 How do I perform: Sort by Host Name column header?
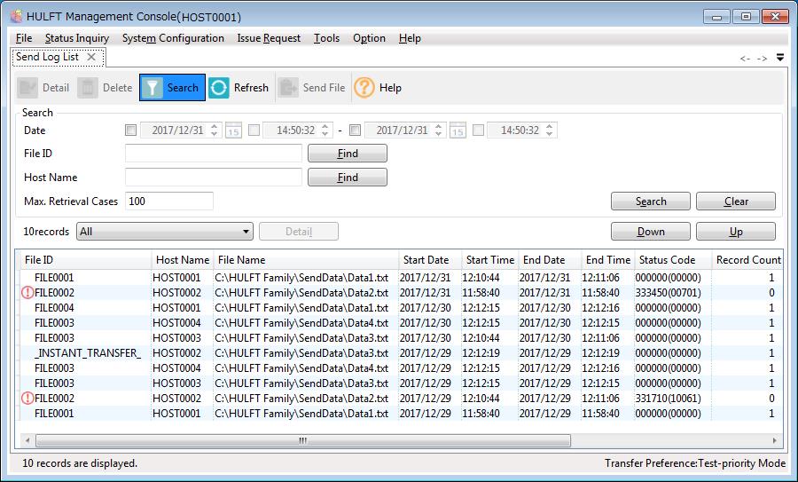point(182,260)
